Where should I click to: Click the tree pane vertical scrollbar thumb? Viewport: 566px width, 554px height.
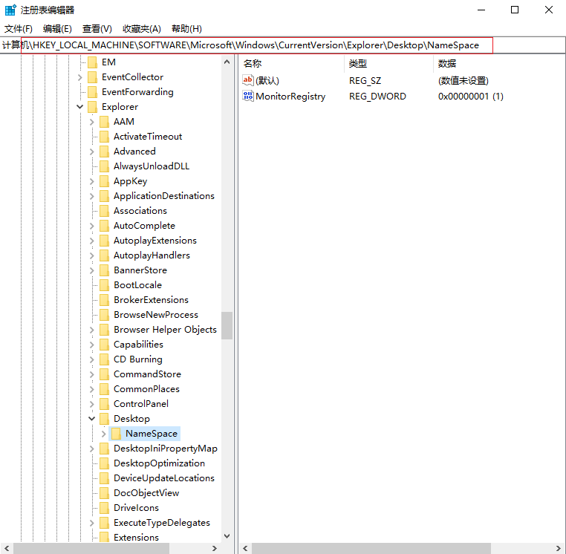pyautogui.click(x=227, y=325)
